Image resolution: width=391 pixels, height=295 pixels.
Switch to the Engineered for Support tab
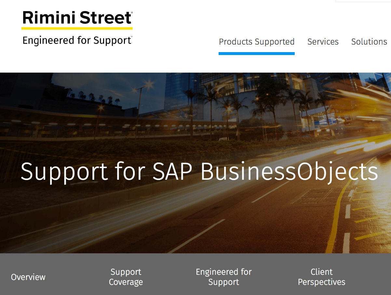point(224,277)
